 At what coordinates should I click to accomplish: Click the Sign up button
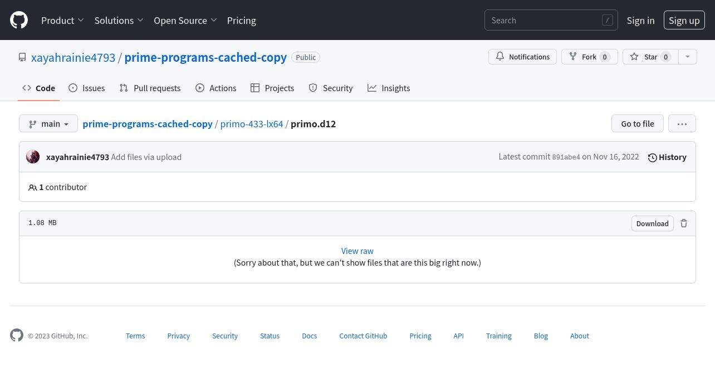[684, 21]
